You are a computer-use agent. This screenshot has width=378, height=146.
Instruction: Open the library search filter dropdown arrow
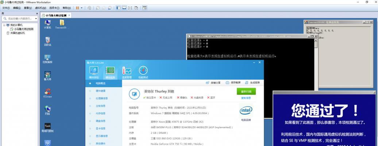tap(36, 19)
